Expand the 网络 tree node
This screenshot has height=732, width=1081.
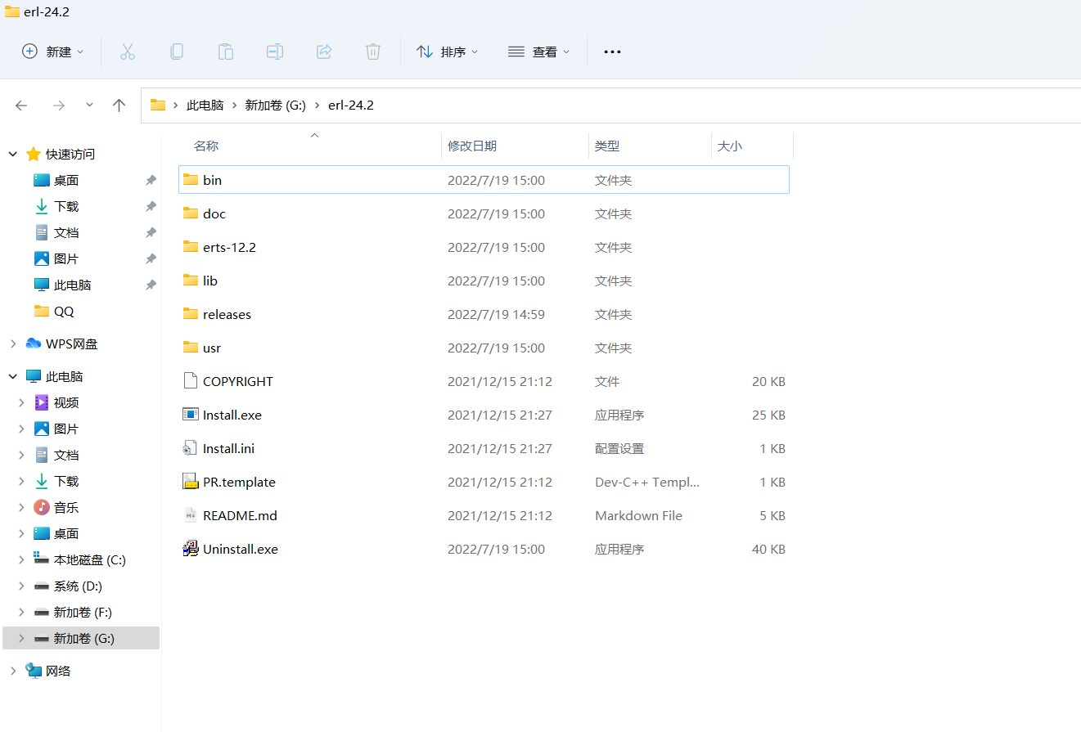(13, 671)
